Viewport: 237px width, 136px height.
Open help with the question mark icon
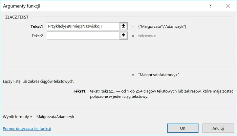[210, 6]
